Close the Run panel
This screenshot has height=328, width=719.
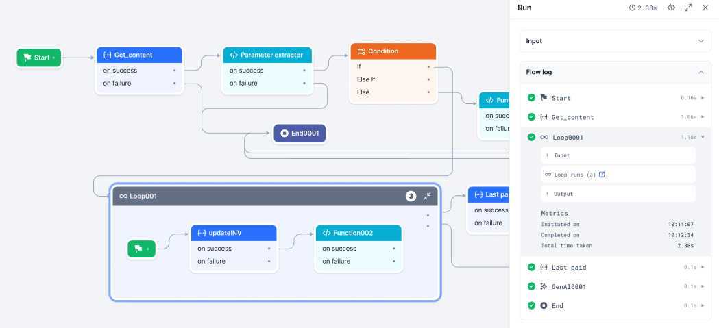tap(705, 8)
